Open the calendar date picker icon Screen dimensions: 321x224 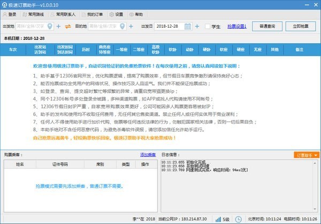click(x=188, y=26)
